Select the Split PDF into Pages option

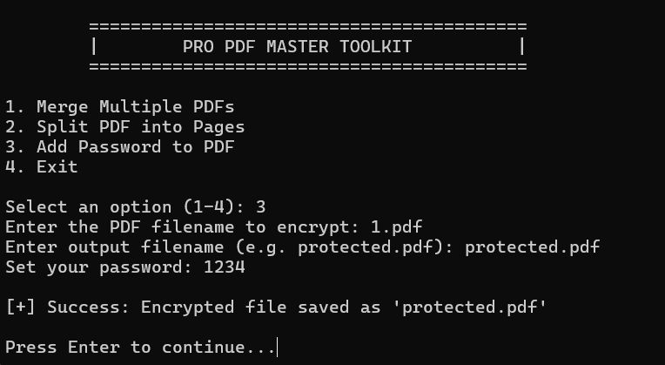pyautogui.click(x=124, y=127)
